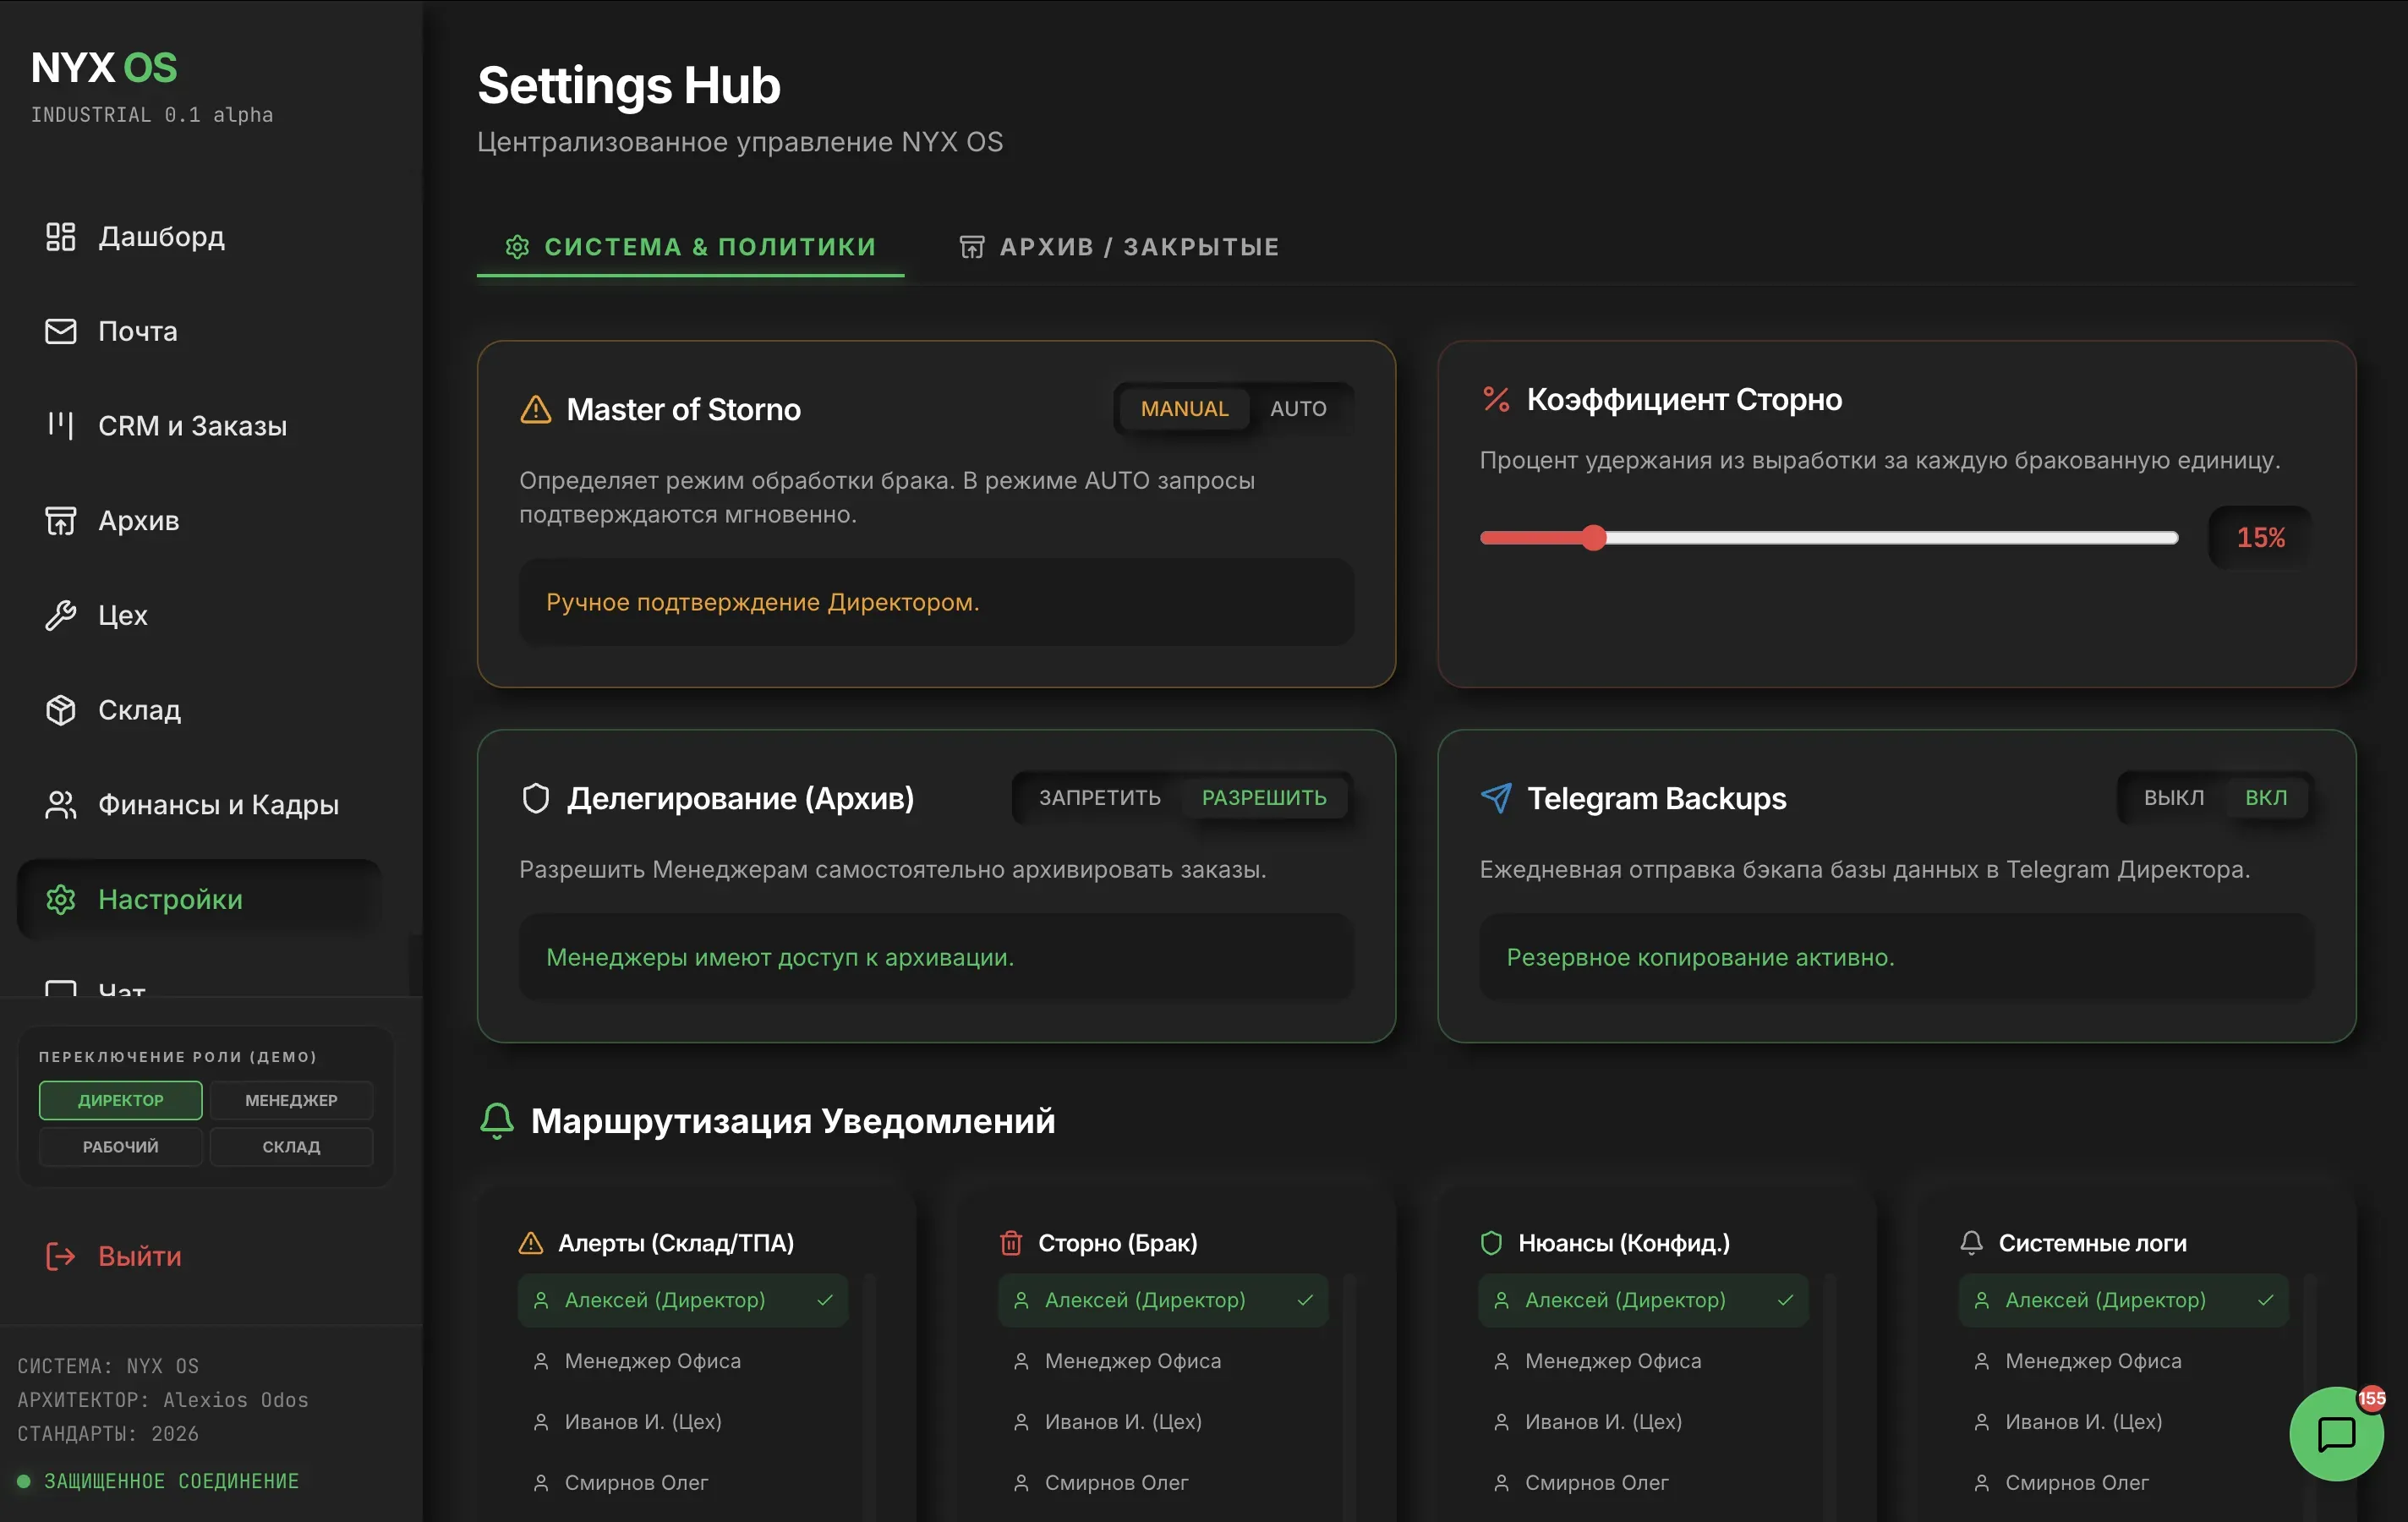Select Иванов И. (Цех) under Сторно (Брак)

point(1122,1422)
